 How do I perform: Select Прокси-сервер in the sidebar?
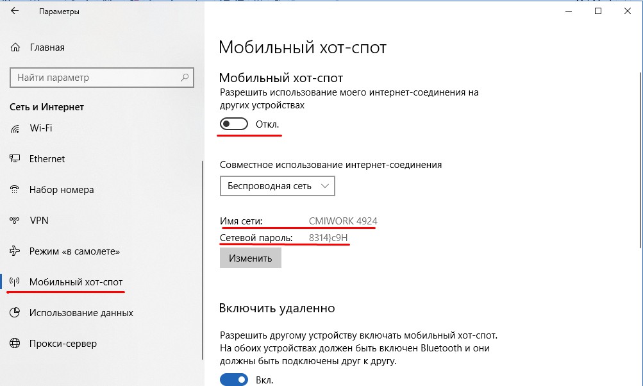(63, 344)
